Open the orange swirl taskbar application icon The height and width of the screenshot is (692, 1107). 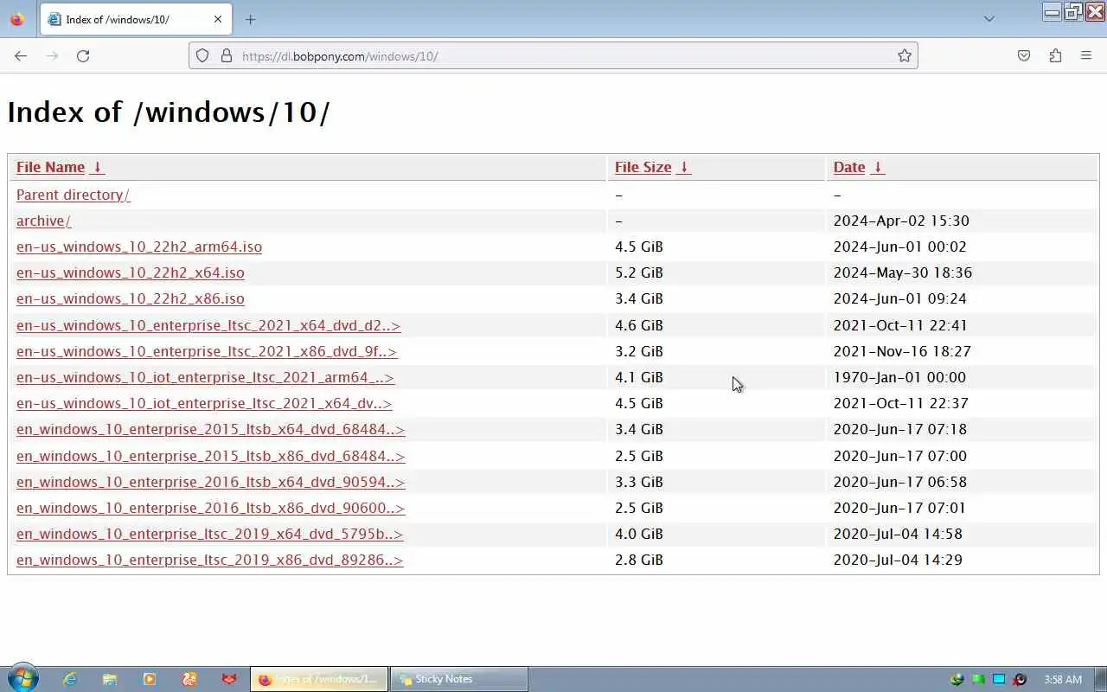pos(189,680)
